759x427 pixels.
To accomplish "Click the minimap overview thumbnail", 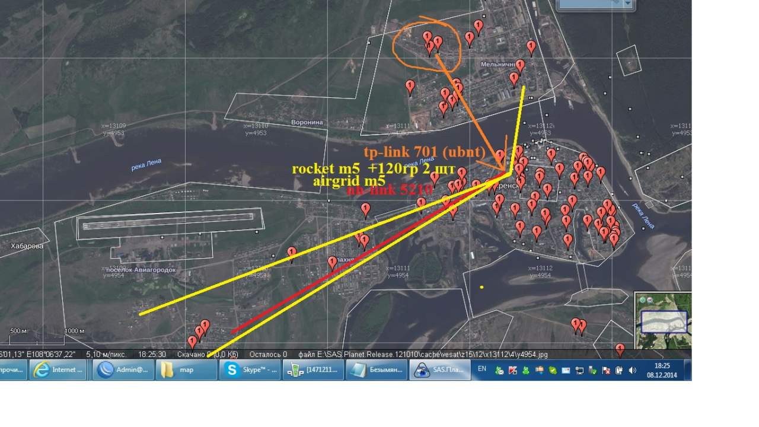I will 664,322.
